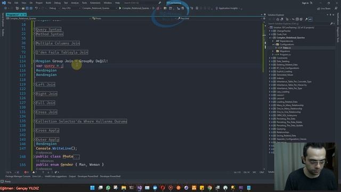
Task: Click the Save All toolbar icon
Action: [x=31, y=9]
